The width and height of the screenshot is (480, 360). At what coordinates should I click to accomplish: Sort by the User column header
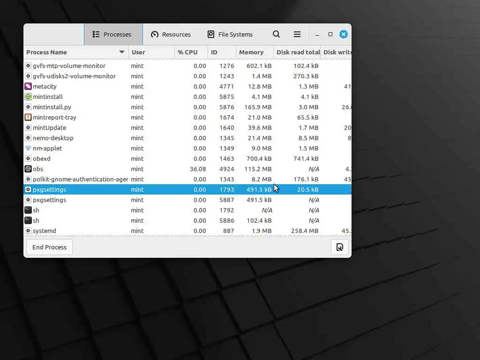tap(151, 52)
